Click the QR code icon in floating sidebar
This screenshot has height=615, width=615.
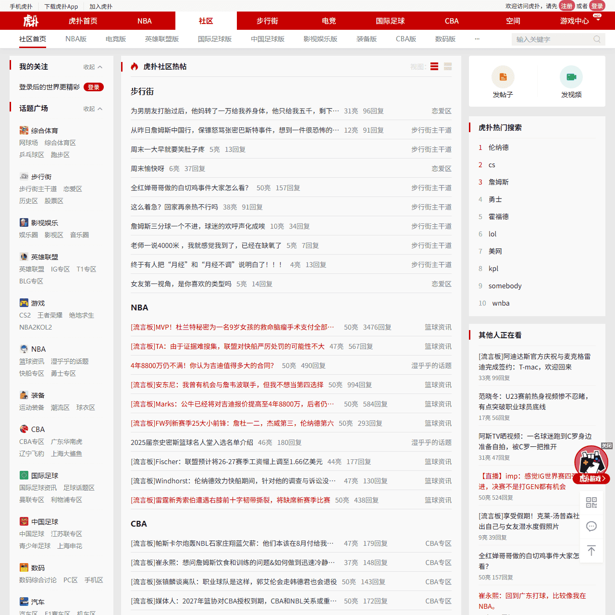[x=591, y=502]
